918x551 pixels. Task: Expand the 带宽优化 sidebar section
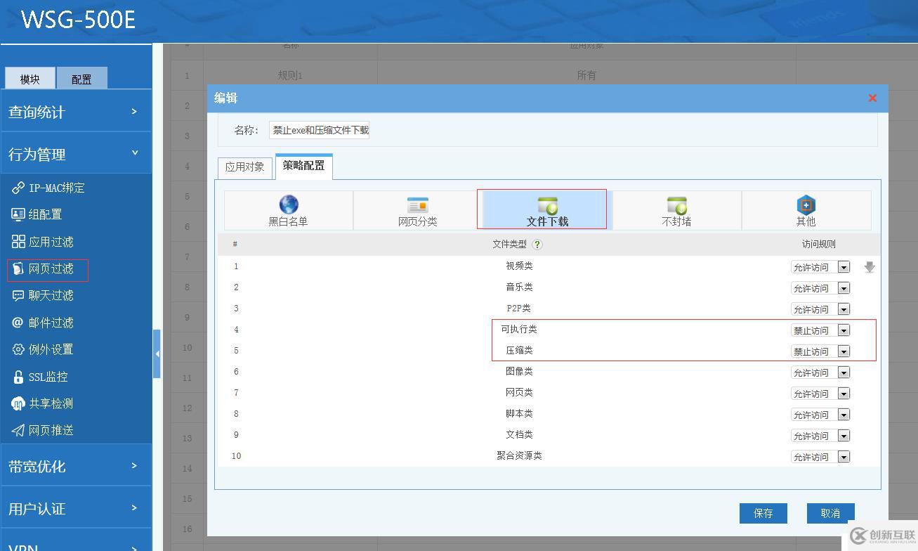tap(76, 466)
